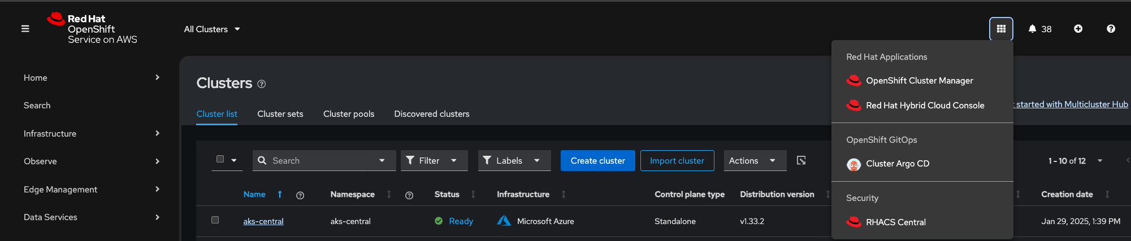Open the aks-central cluster link
The height and width of the screenshot is (241, 1131).
pyautogui.click(x=263, y=221)
